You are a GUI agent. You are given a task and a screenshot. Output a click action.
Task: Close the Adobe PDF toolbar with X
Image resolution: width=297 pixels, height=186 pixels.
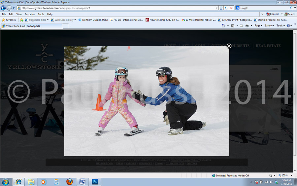tap(262, 14)
